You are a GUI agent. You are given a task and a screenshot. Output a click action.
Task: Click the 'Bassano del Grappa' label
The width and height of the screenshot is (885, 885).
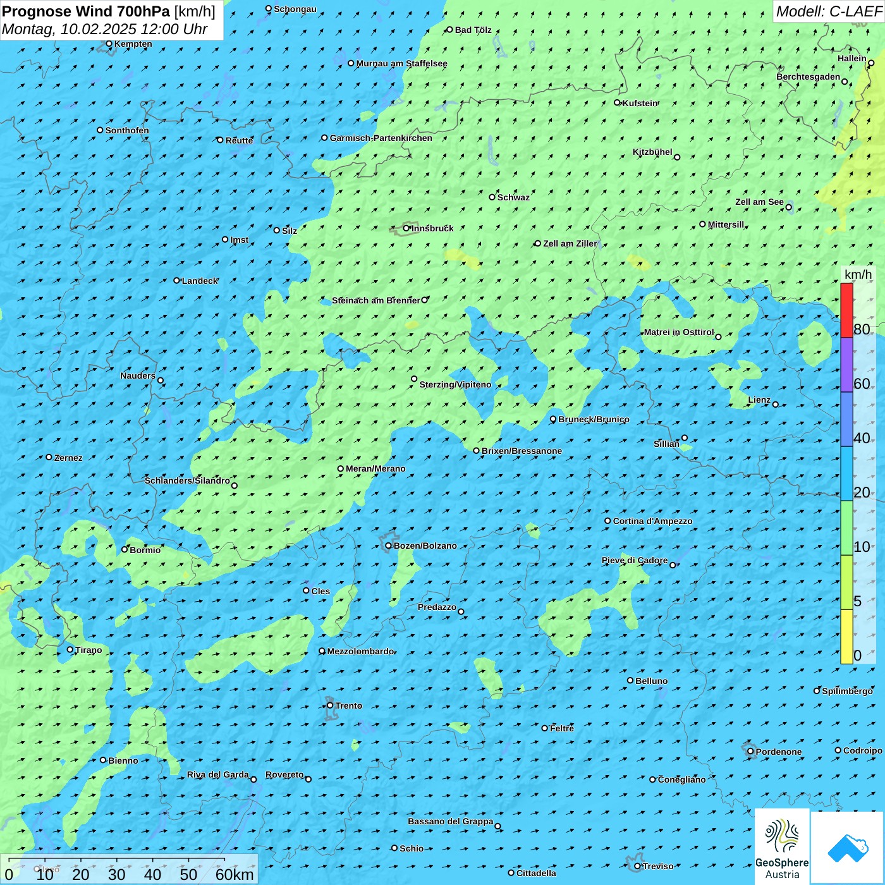[451, 821]
